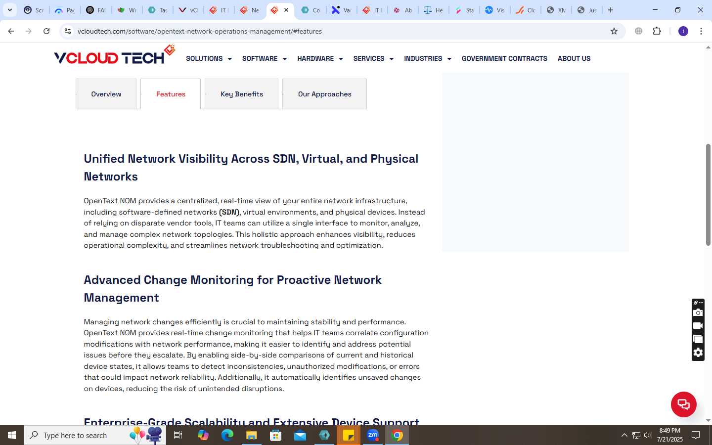
Task: Switch to the 'Vis' browser tab
Action: point(494,10)
